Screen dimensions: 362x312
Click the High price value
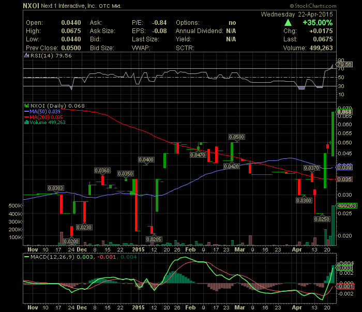(x=71, y=31)
